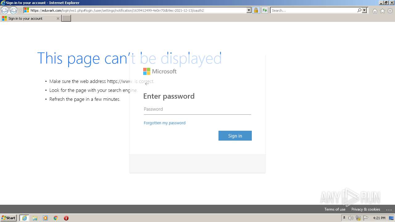
Task: Close the 'Sign in to your account' tab
Action: 58,18
